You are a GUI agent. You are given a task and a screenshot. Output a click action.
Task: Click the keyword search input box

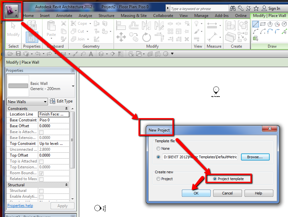199,8
